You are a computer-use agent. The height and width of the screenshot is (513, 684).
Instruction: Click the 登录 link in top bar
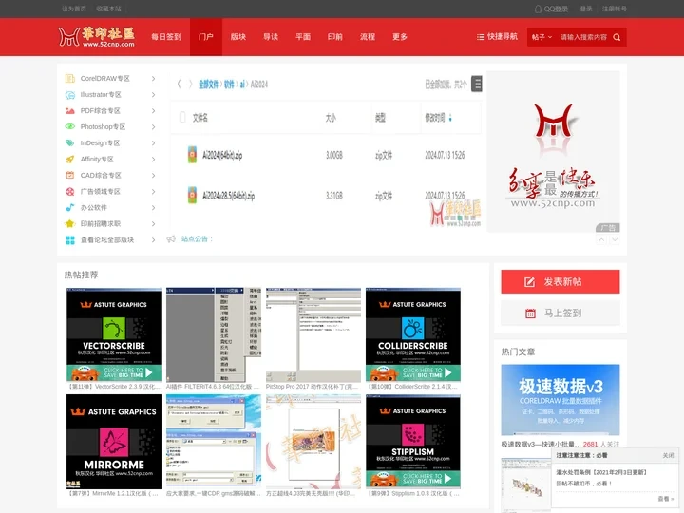click(586, 9)
